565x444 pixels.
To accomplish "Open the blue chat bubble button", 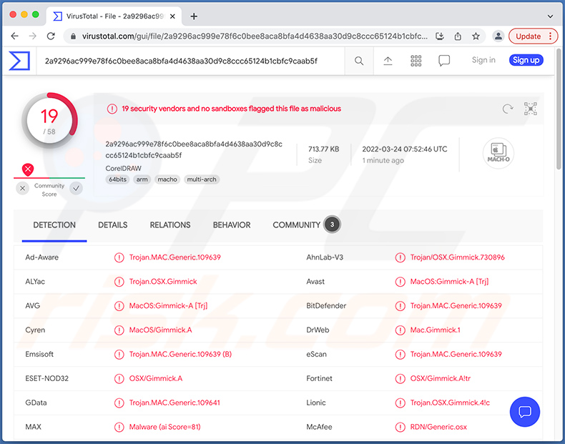I will (525, 412).
